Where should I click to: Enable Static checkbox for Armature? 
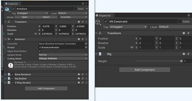(76, 9)
